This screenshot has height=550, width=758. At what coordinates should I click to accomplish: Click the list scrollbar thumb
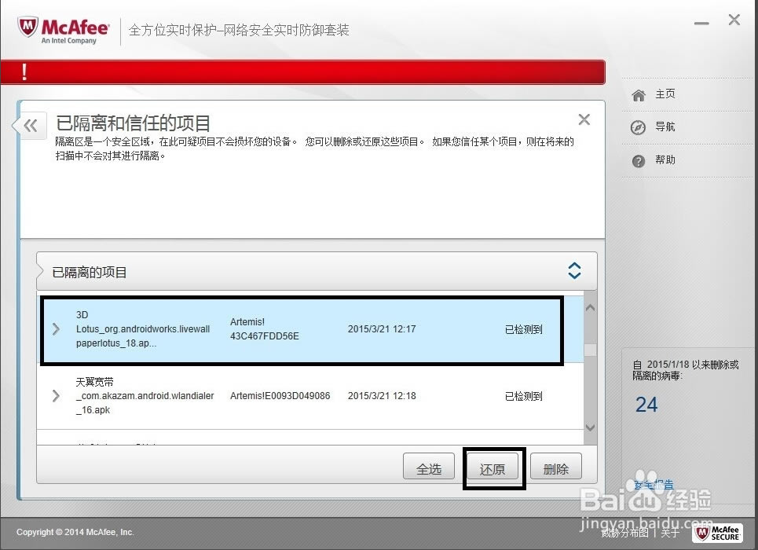[x=590, y=350]
